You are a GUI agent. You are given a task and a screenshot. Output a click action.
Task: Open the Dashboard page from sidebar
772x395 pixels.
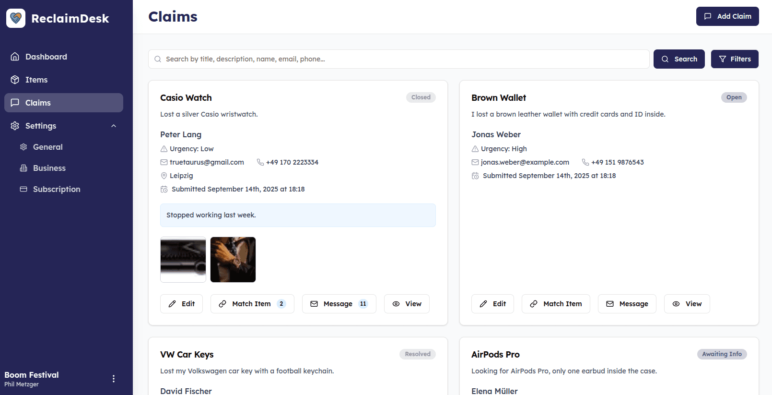[64, 57]
